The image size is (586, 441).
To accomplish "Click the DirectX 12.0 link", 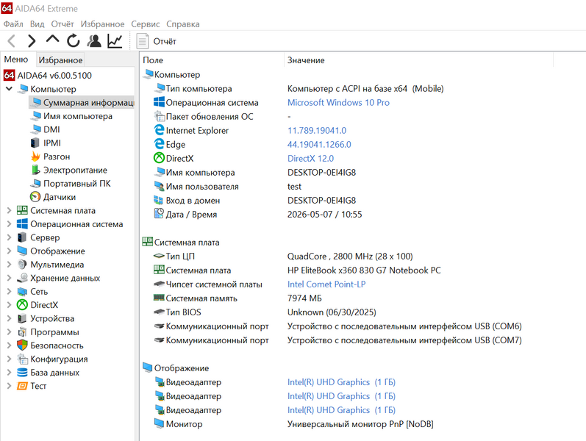I will (310, 159).
